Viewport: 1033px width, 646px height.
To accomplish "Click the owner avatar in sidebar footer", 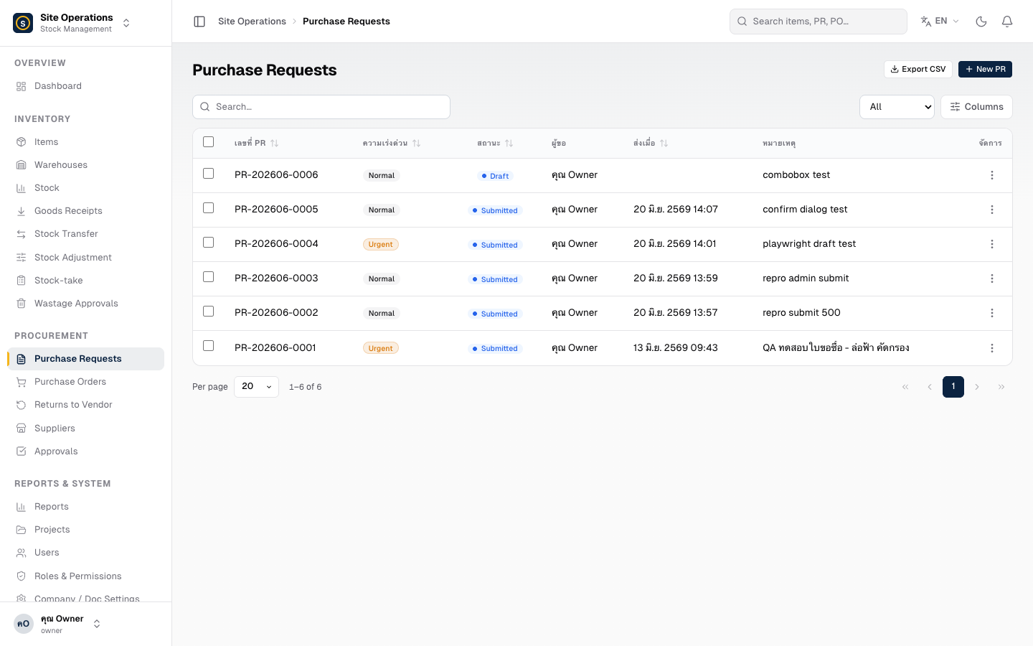I will tap(24, 624).
